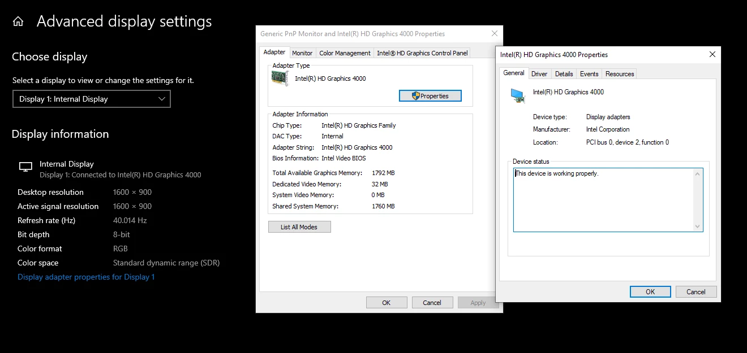The width and height of the screenshot is (747, 353).
Task: Open the Resources tab
Action: 620,74
